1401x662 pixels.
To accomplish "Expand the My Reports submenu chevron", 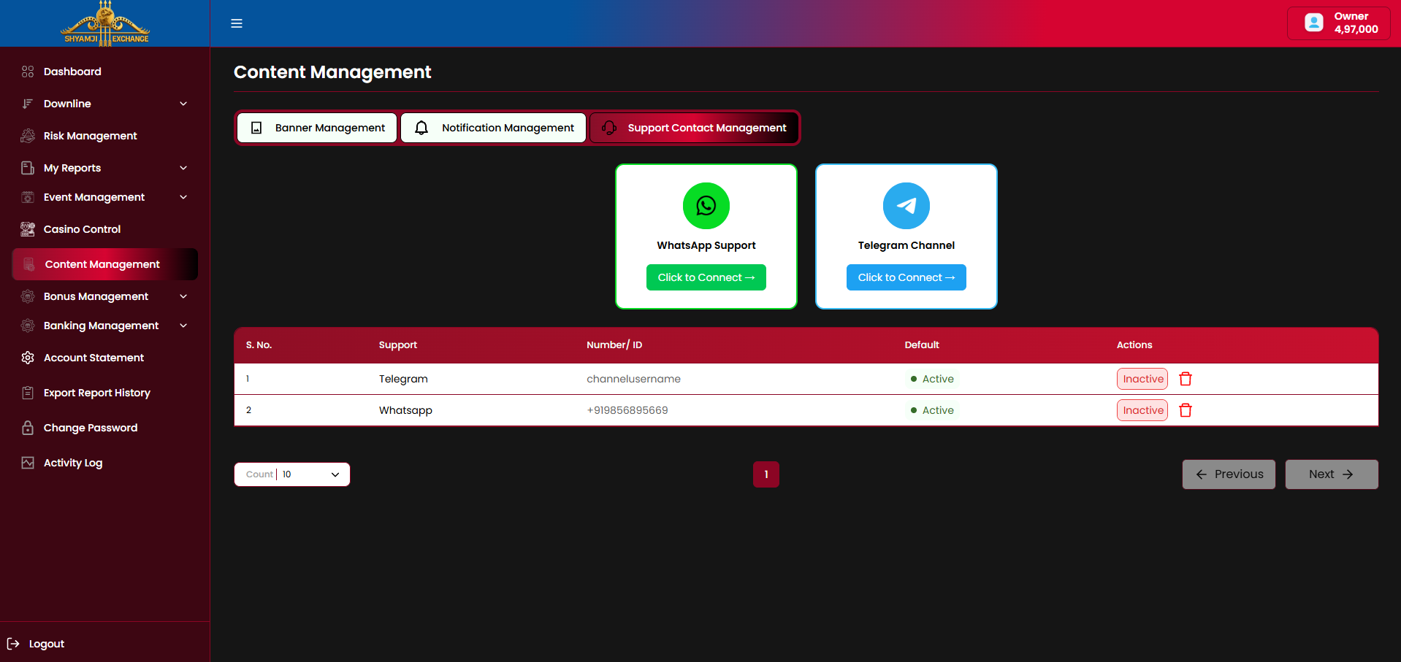I will coord(183,168).
